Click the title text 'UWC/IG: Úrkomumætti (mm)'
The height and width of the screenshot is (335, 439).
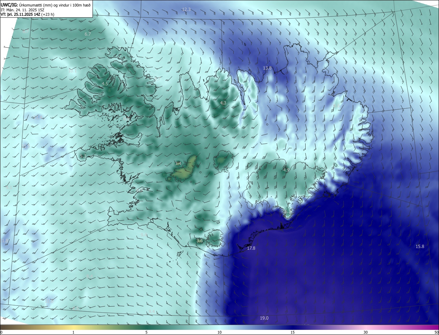click(x=27, y=5)
